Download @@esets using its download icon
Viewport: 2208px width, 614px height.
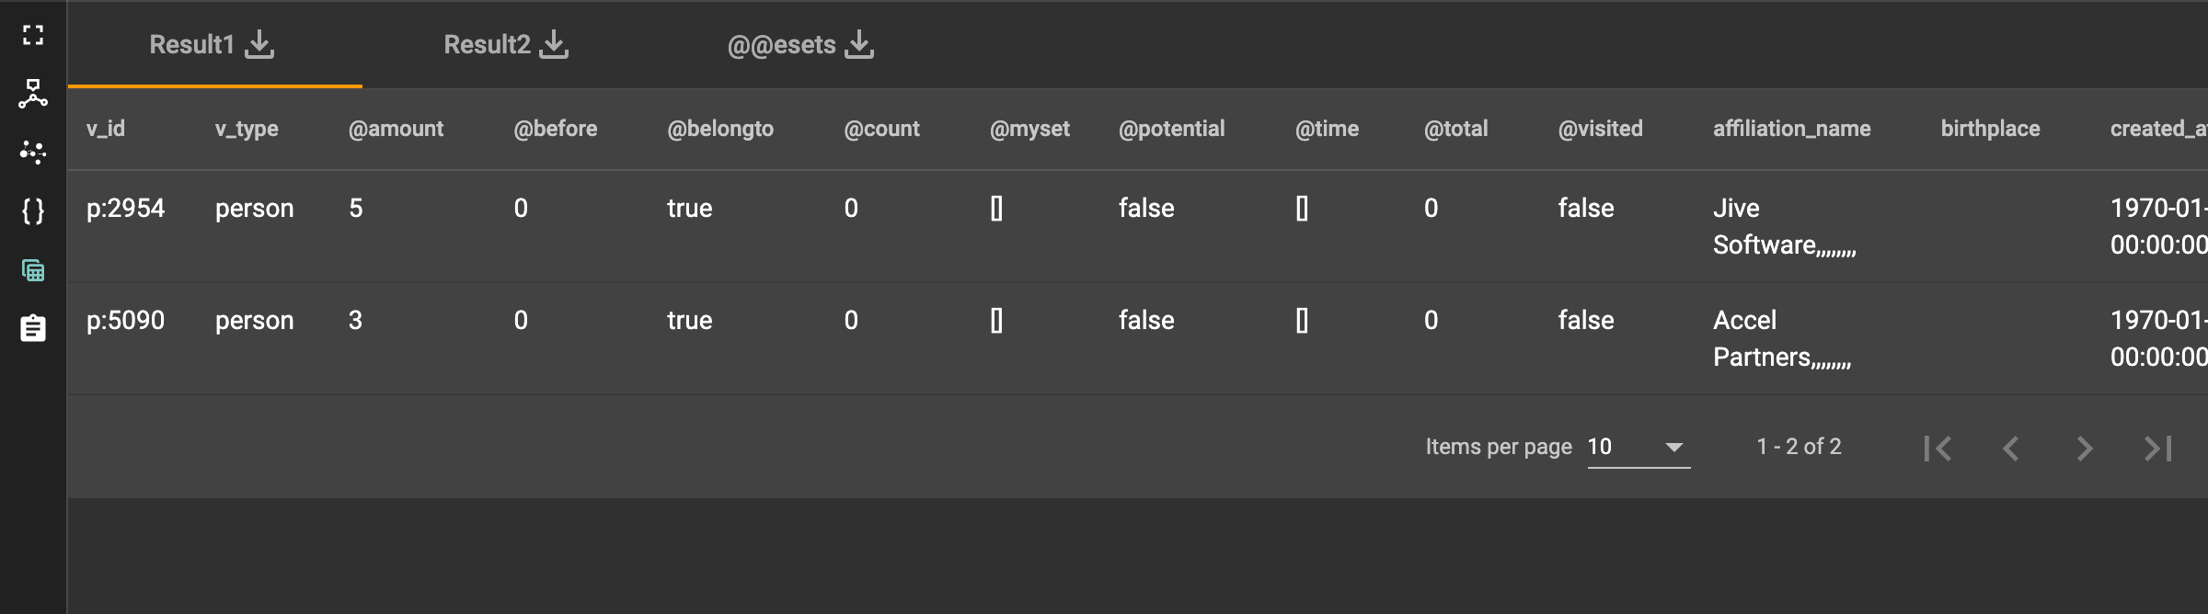pyautogui.click(x=859, y=44)
